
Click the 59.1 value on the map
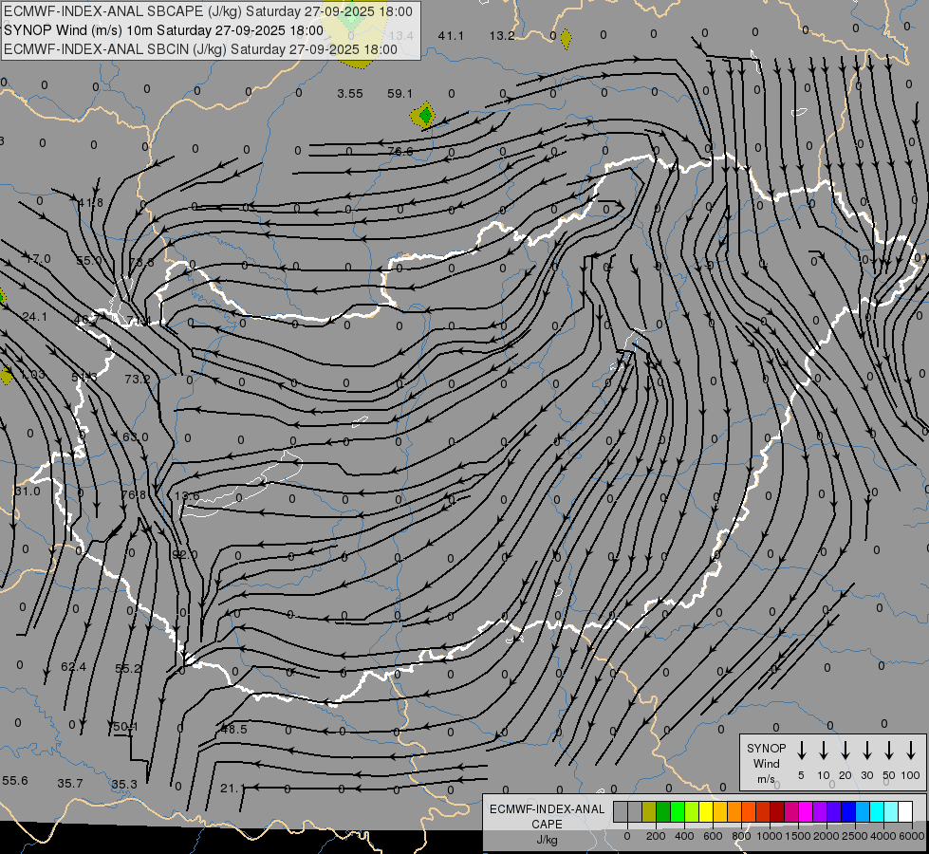[x=399, y=94]
